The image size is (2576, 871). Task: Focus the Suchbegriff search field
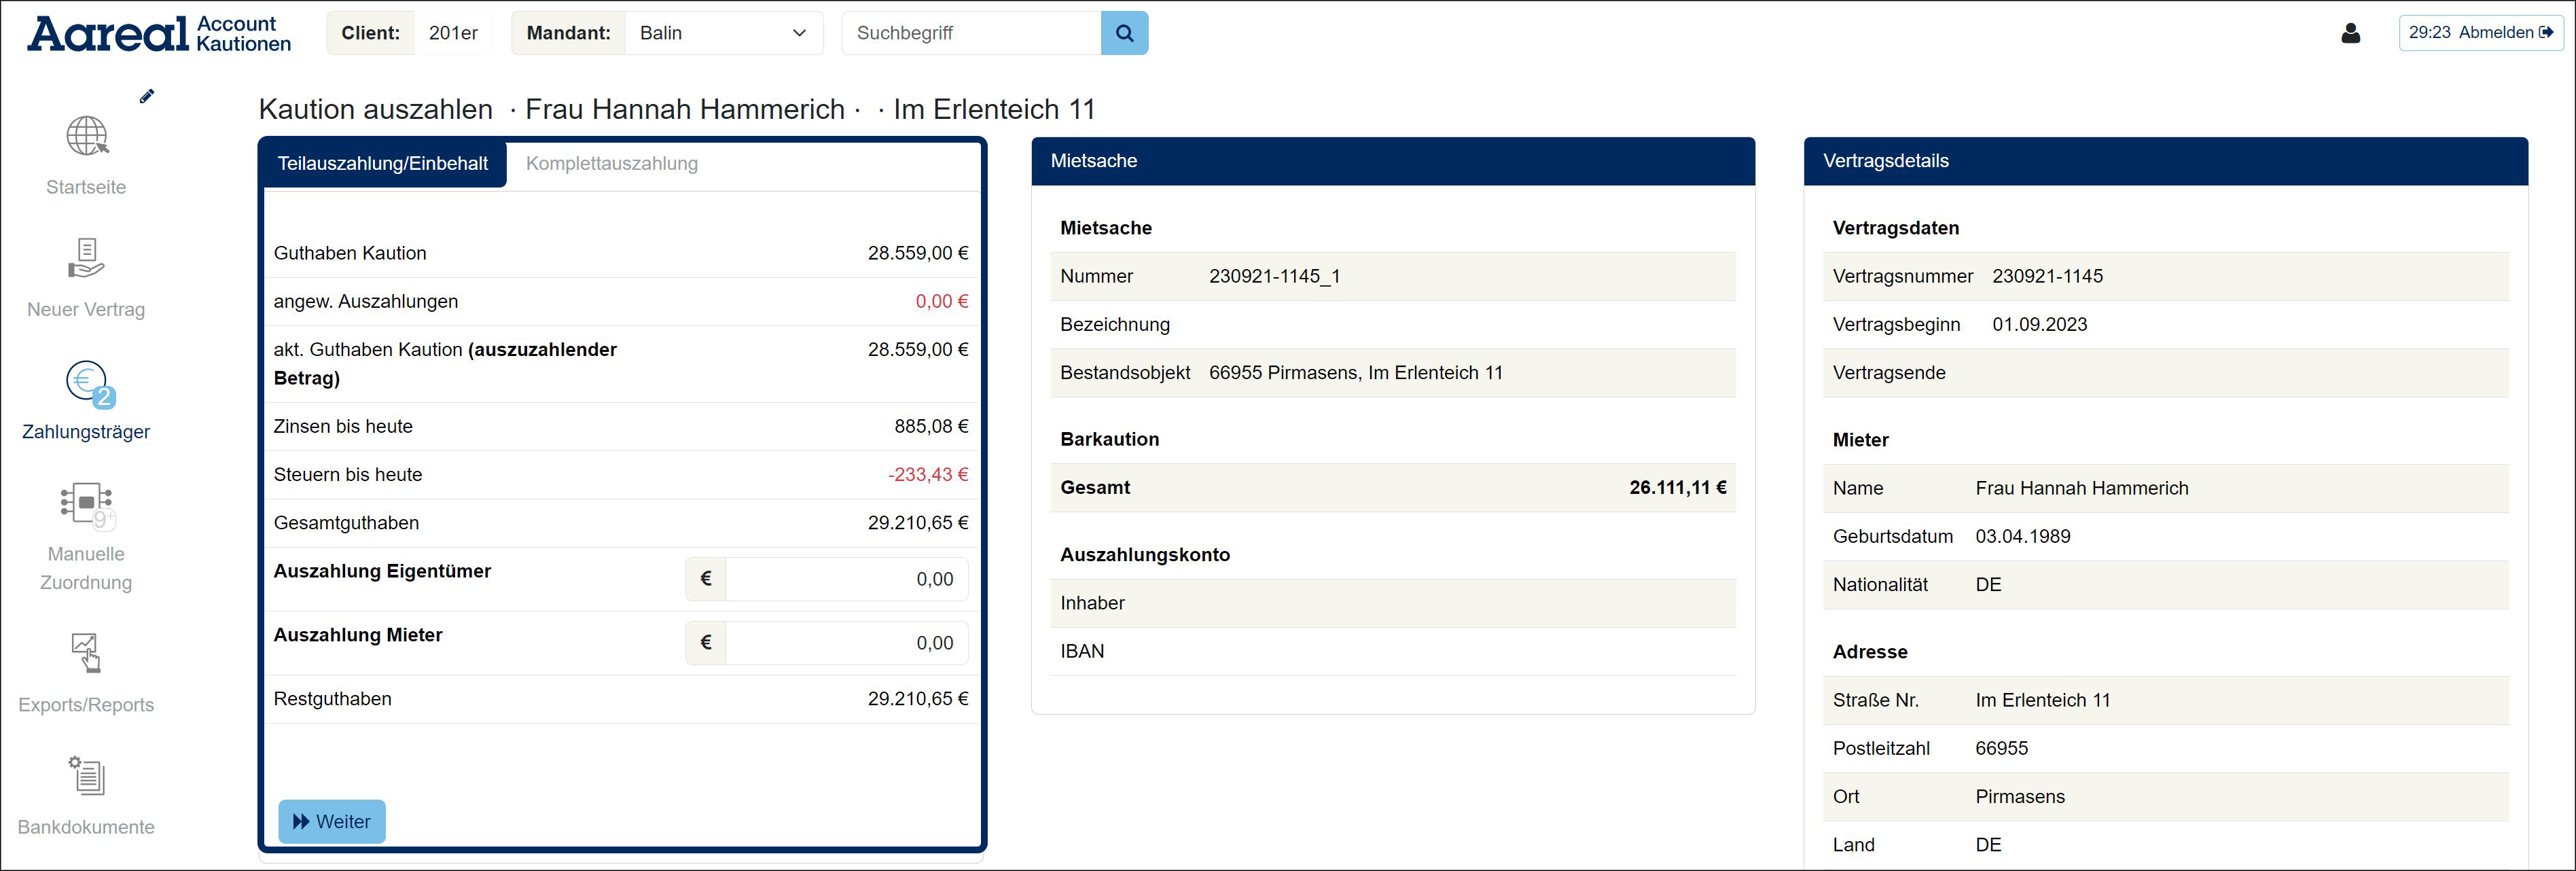coord(970,33)
